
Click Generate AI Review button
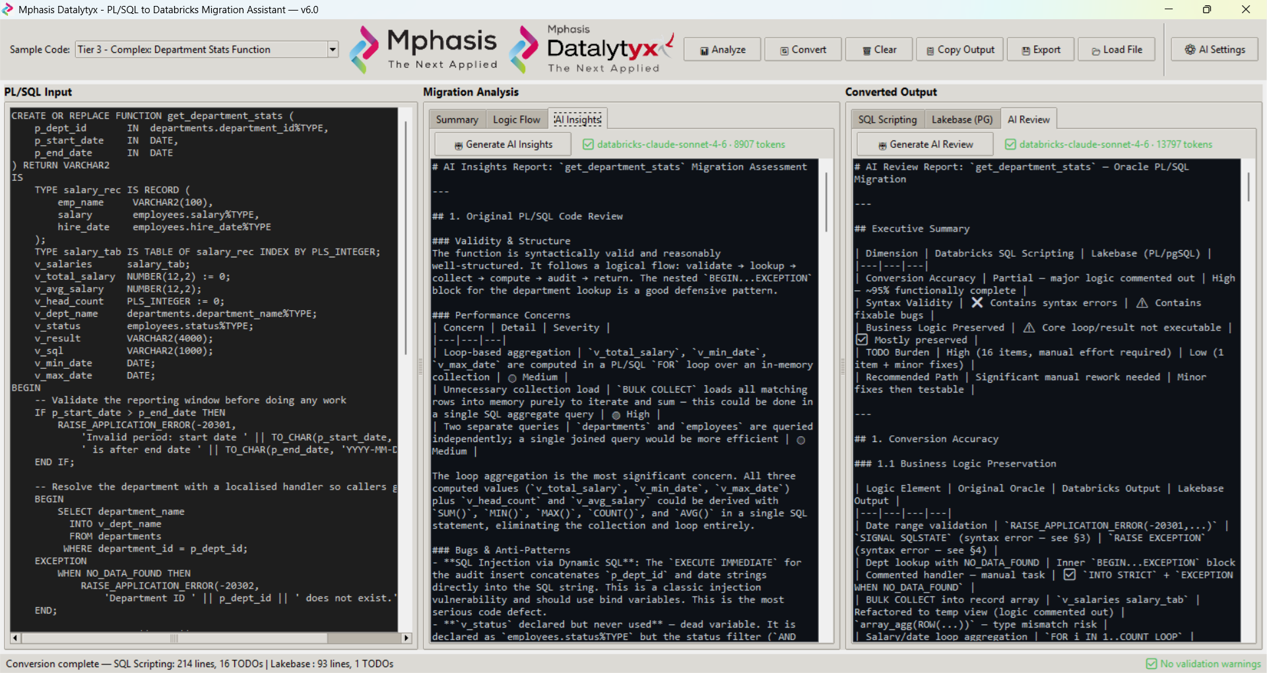(925, 144)
